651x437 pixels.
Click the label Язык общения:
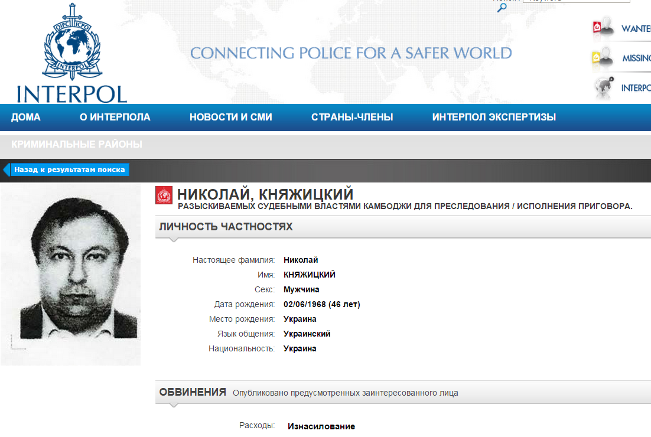[x=246, y=334]
